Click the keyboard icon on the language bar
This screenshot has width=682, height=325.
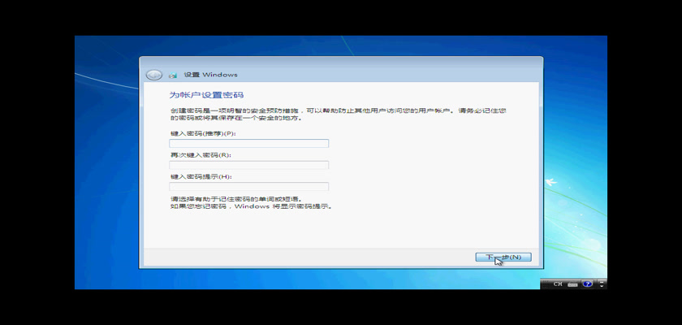coord(573,284)
